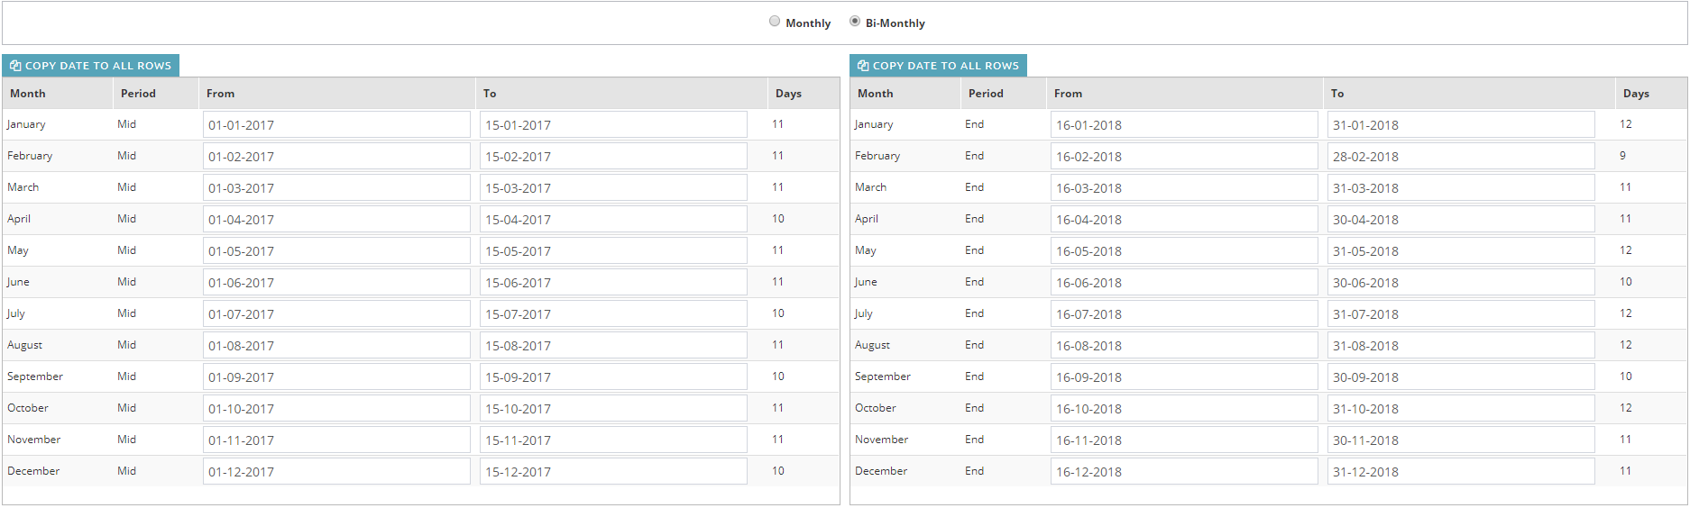Edit June Mid To date 15-06-2017

(613, 283)
